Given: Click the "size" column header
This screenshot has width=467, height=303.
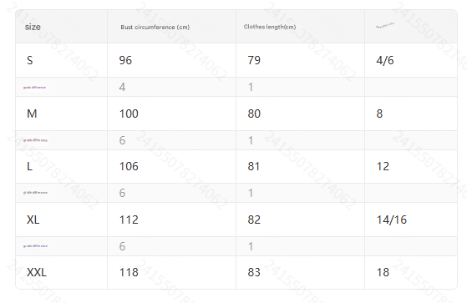Looking at the screenshot, I should (x=33, y=27).
